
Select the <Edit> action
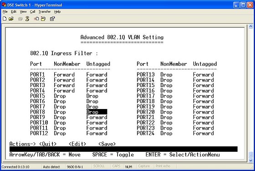(77, 144)
